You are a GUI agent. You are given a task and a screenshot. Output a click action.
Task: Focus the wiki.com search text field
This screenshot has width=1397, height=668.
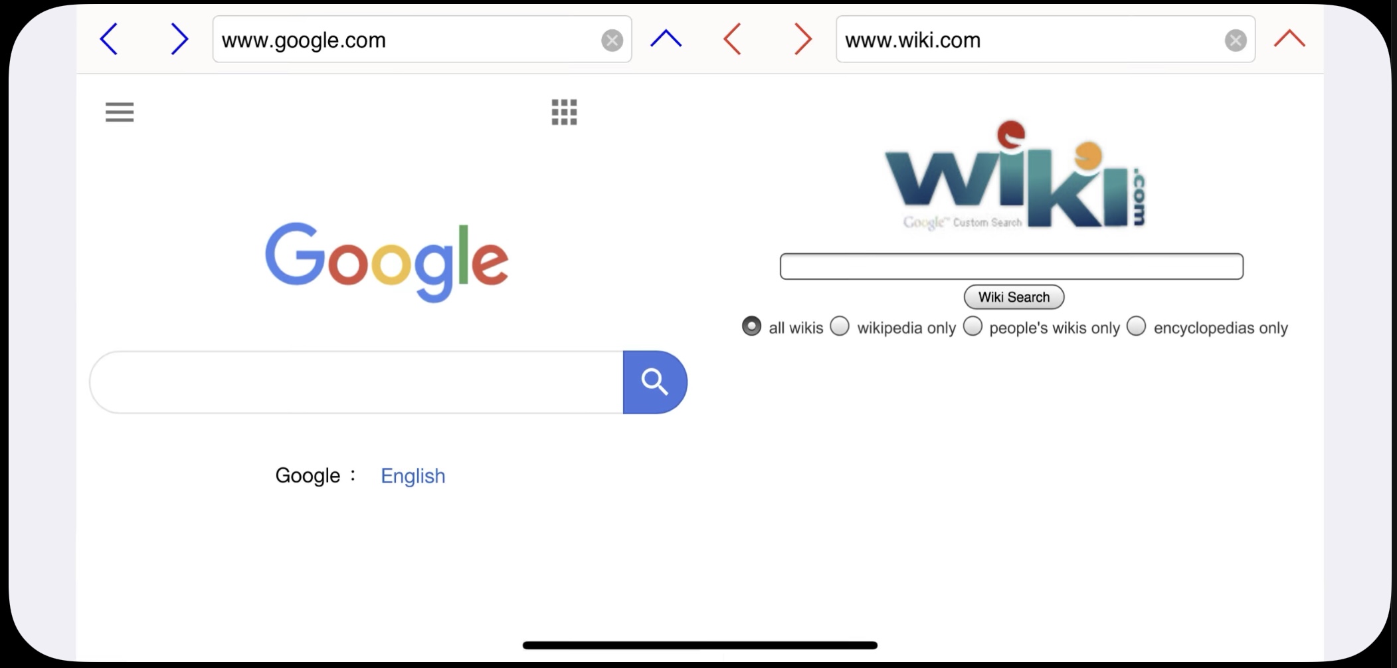(x=1011, y=267)
